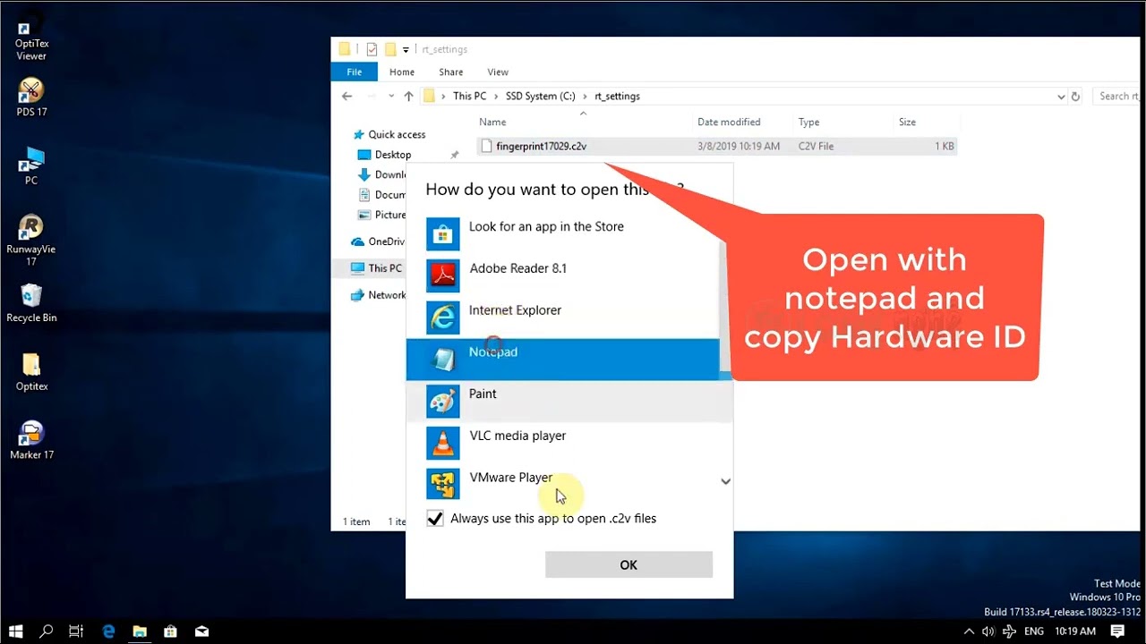Select the Marker 17 desktop icon

[x=31, y=440]
